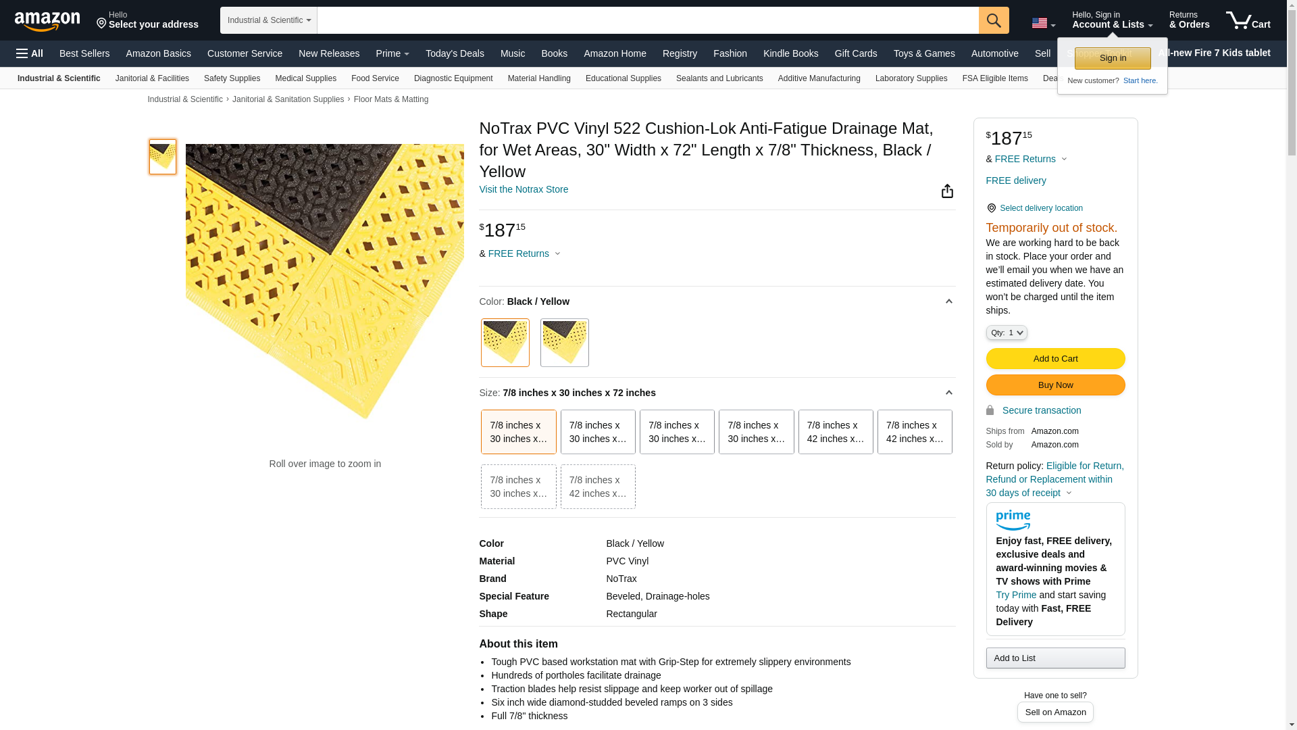Click the delivery location pin icon
The image size is (1297, 730).
pos(991,208)
